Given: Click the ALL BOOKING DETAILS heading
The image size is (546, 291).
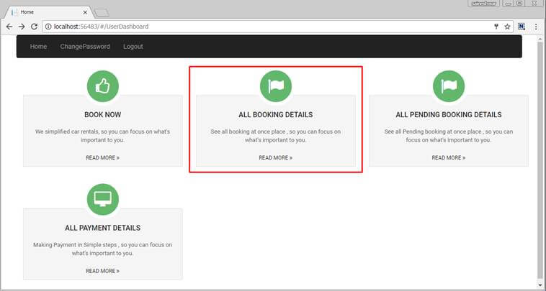Looking at the screenshot, I should click(276, 114).
